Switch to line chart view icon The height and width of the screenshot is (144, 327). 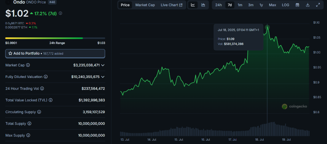[x=193, y=5]
